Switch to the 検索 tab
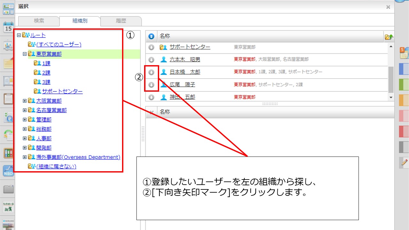Screen dimensions: 409x230 39,21
